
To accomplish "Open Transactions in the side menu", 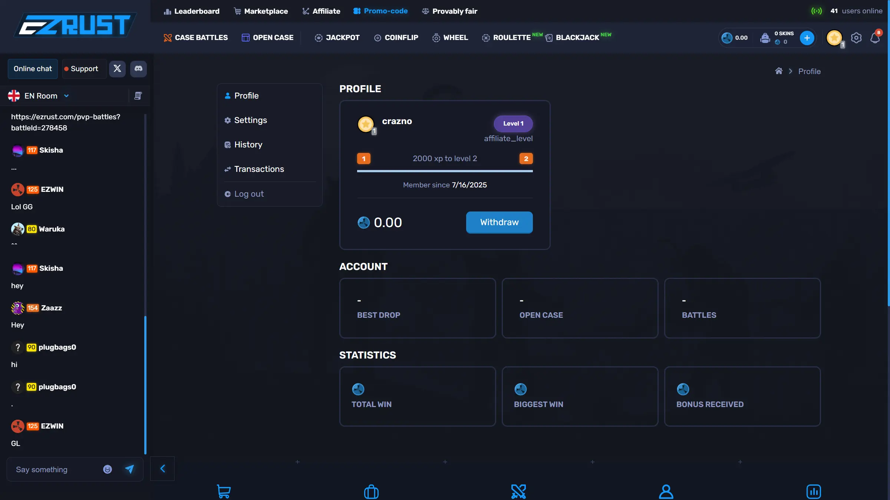I will tap(254, 169).
